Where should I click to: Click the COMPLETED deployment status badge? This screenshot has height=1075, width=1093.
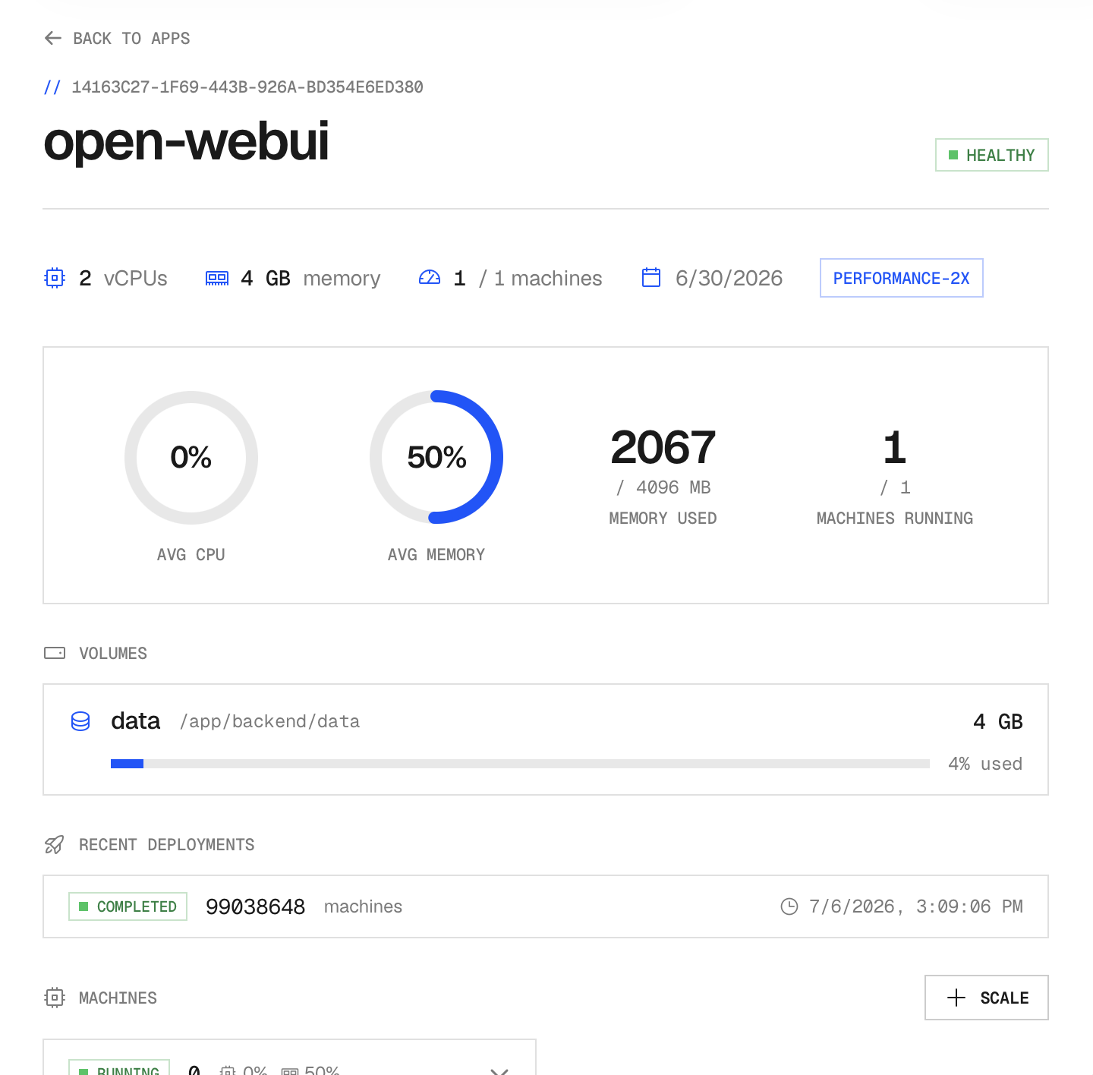pos(128,906)
